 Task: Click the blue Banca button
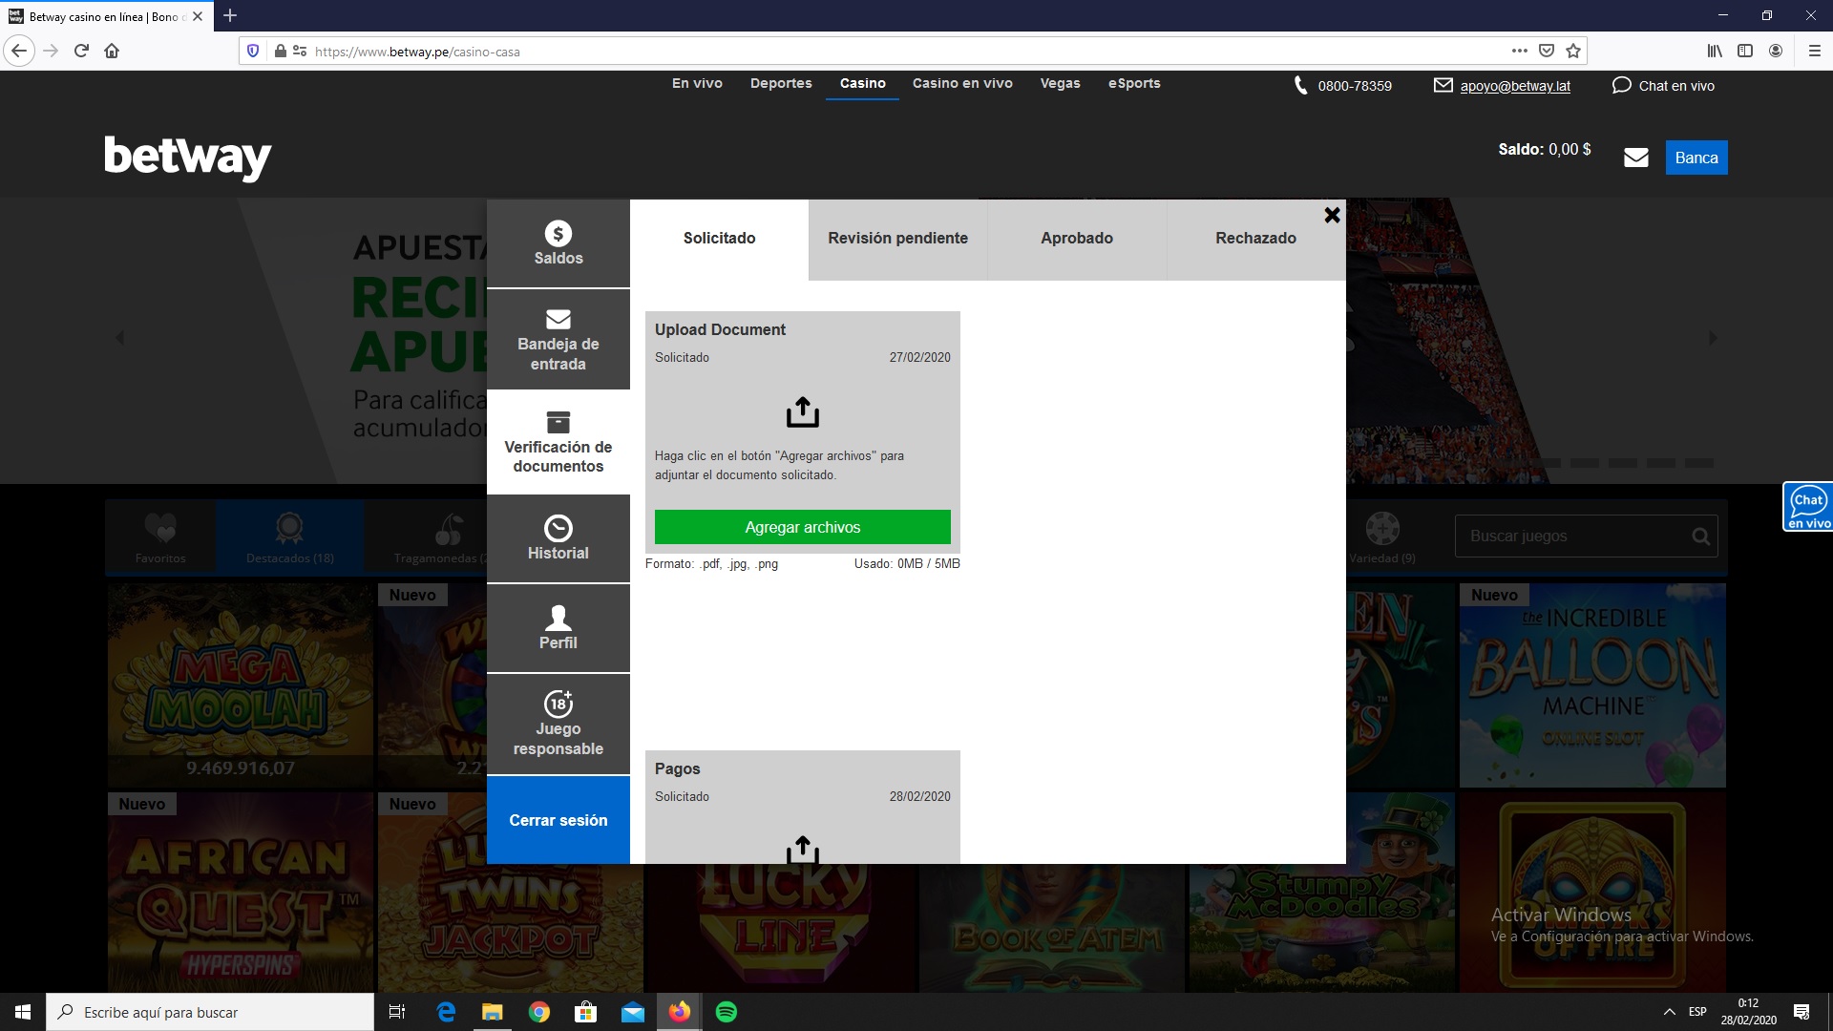(x=1696, y=158)
